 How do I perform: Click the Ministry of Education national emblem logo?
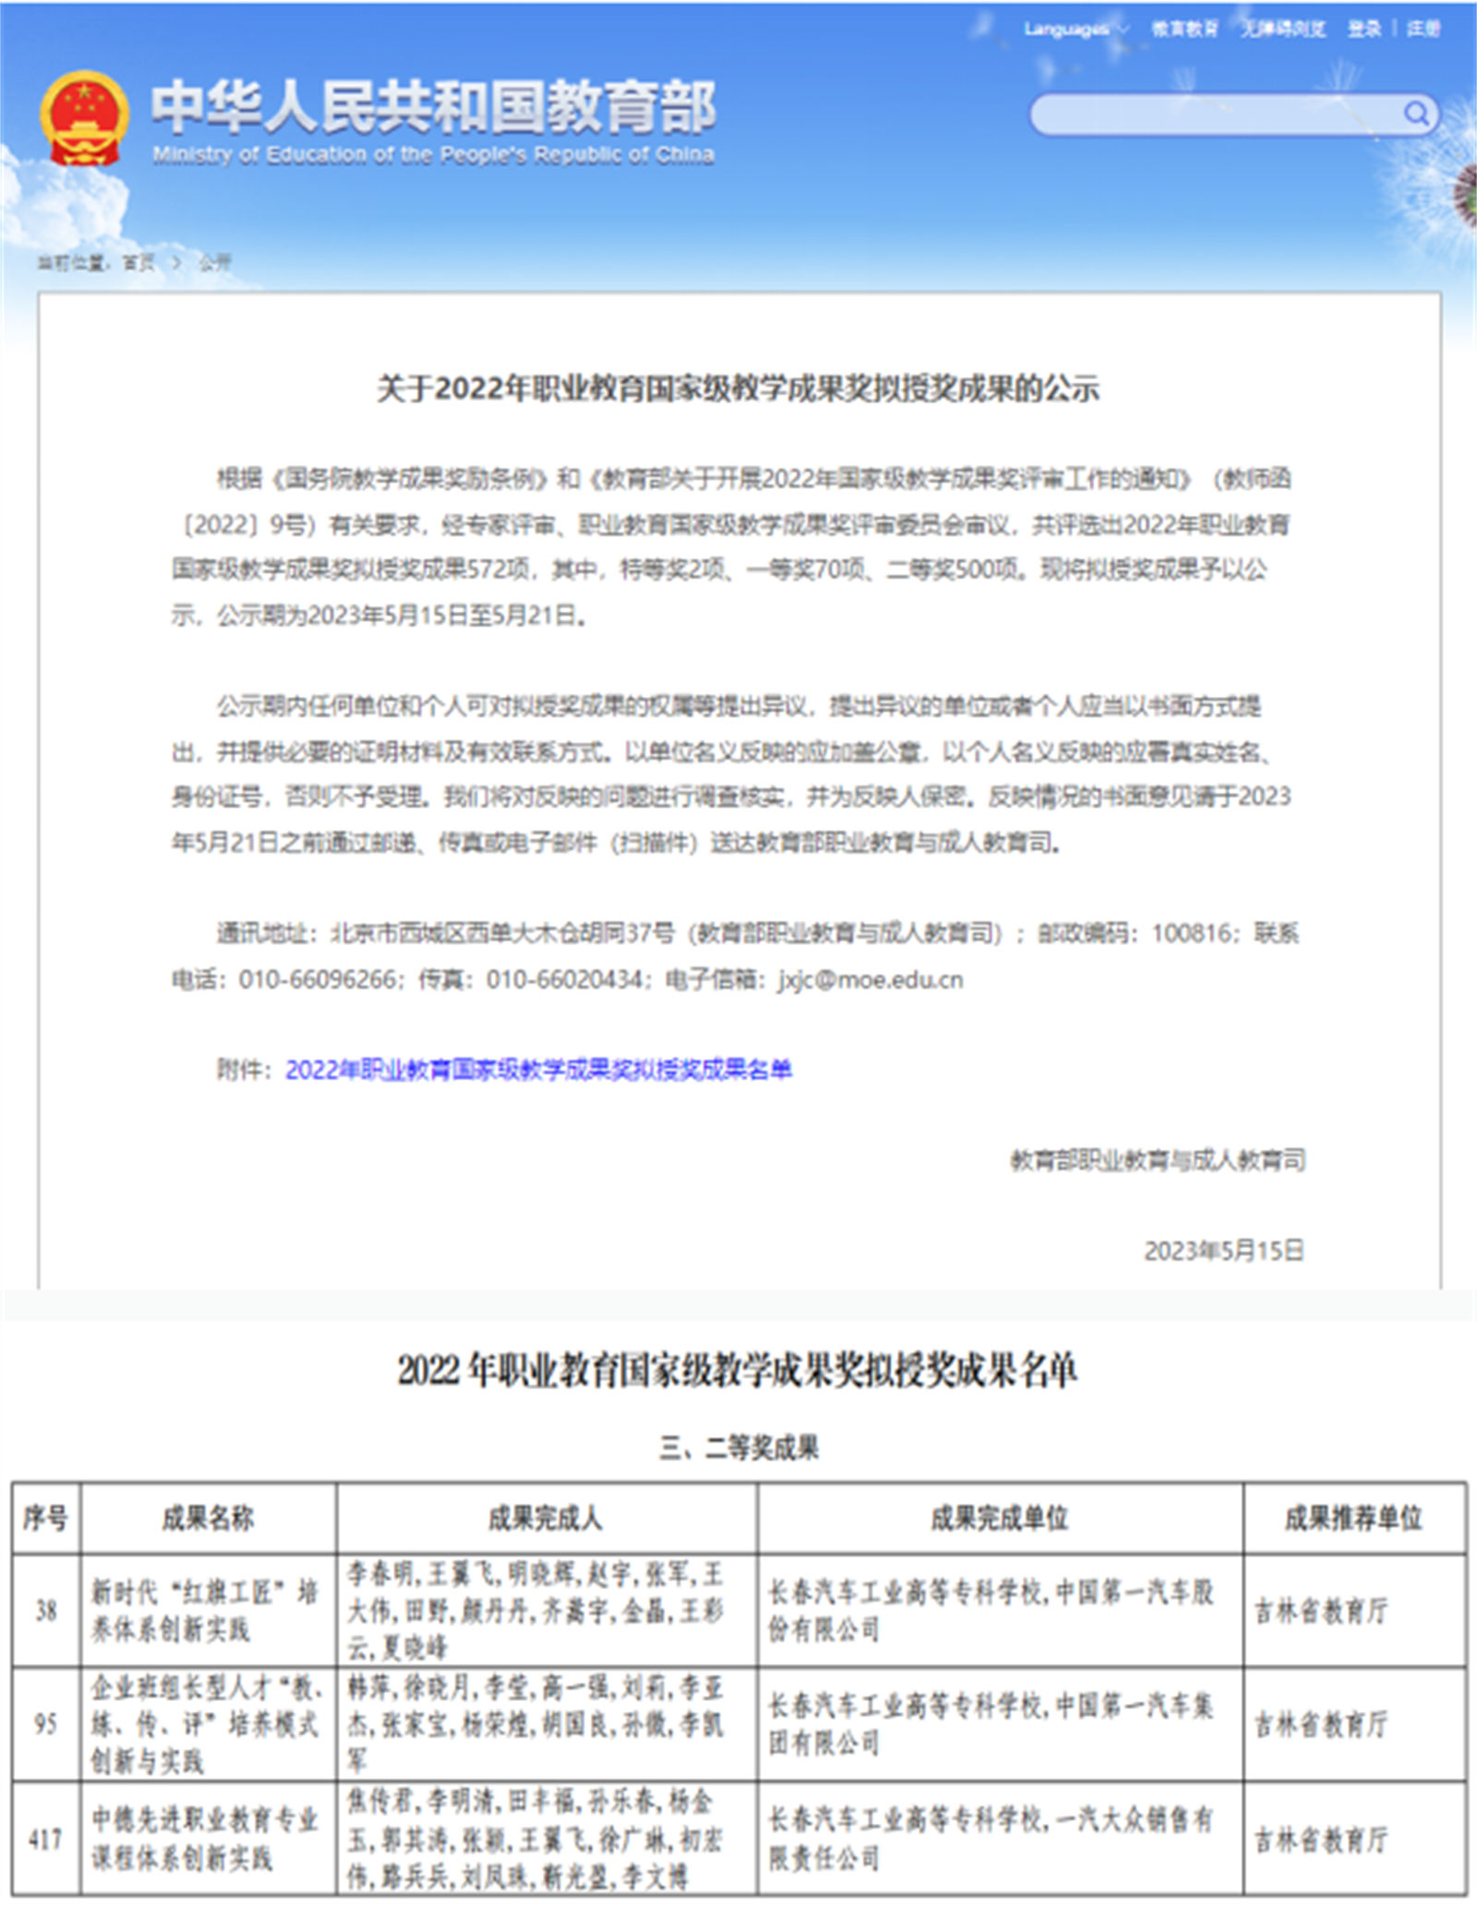(x=83, y=115)
